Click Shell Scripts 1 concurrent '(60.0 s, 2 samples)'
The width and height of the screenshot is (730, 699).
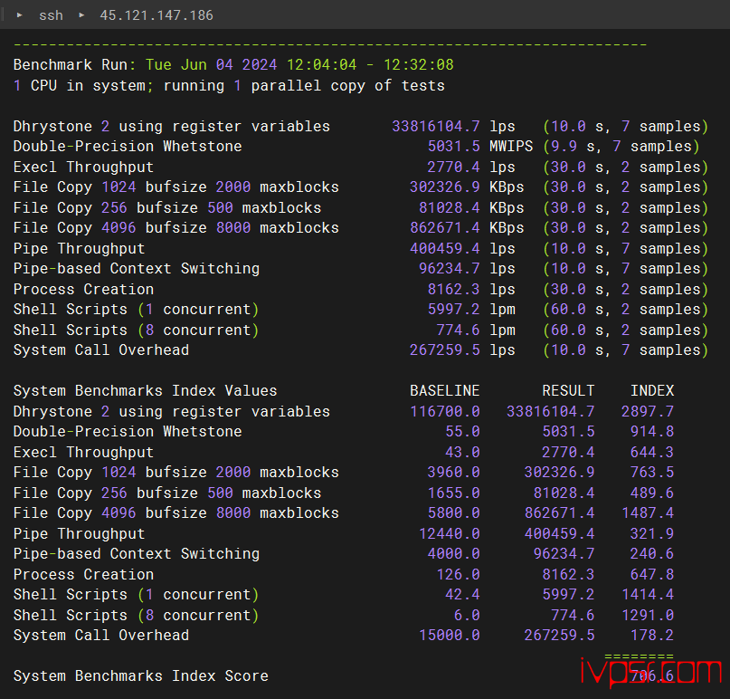625,310
